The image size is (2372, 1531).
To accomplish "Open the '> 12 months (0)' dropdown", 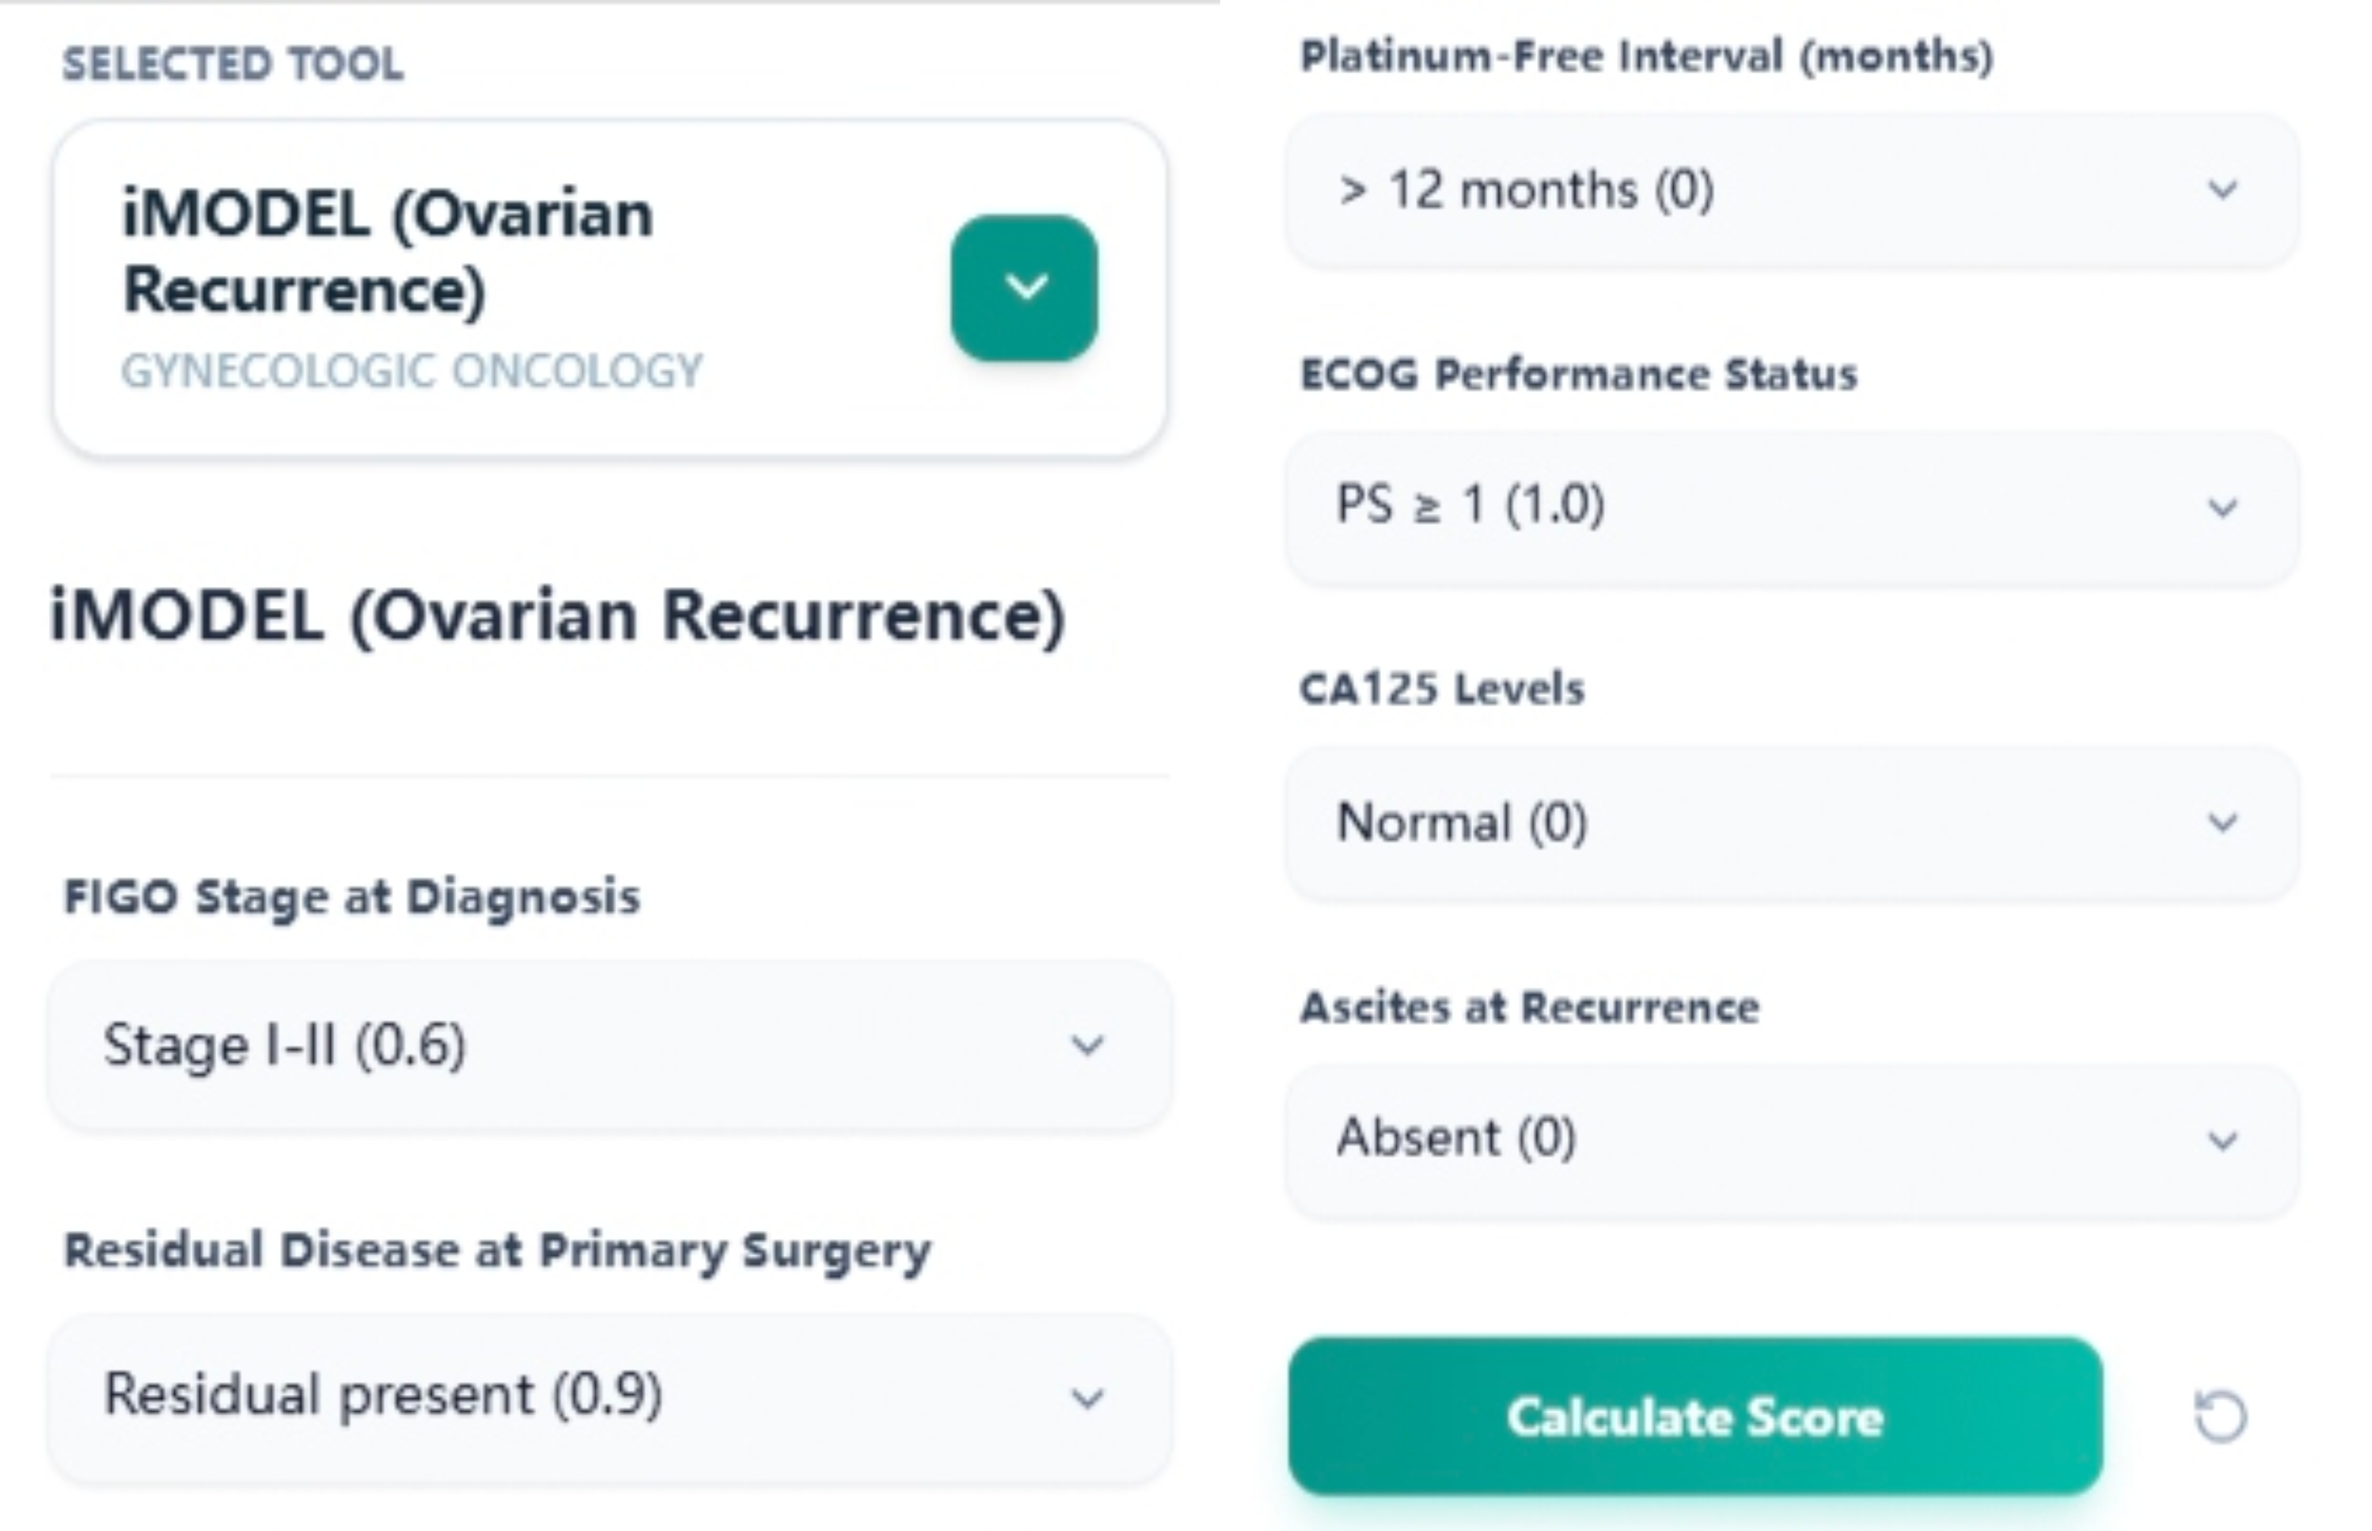I will pyautogui.click(x=1770, y=189).
